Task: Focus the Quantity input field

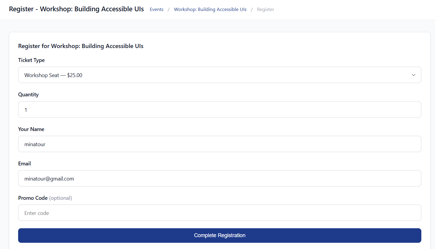Action: tap(219, 110)
